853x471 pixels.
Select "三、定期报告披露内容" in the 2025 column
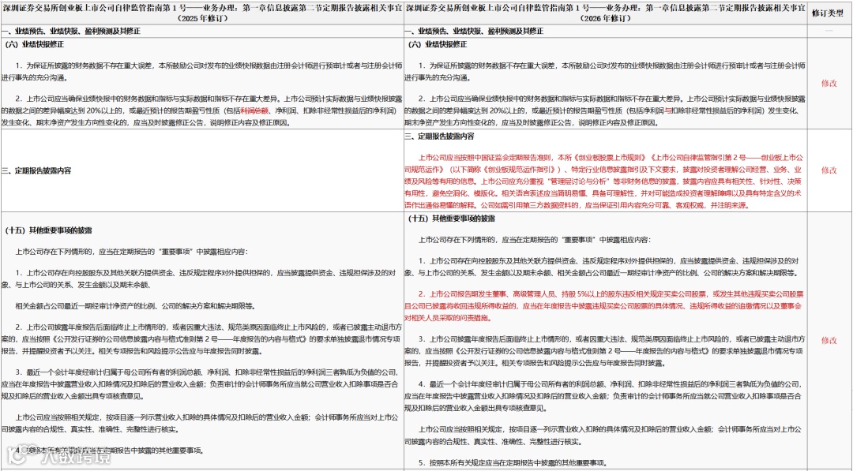click(x=36, y=170)
